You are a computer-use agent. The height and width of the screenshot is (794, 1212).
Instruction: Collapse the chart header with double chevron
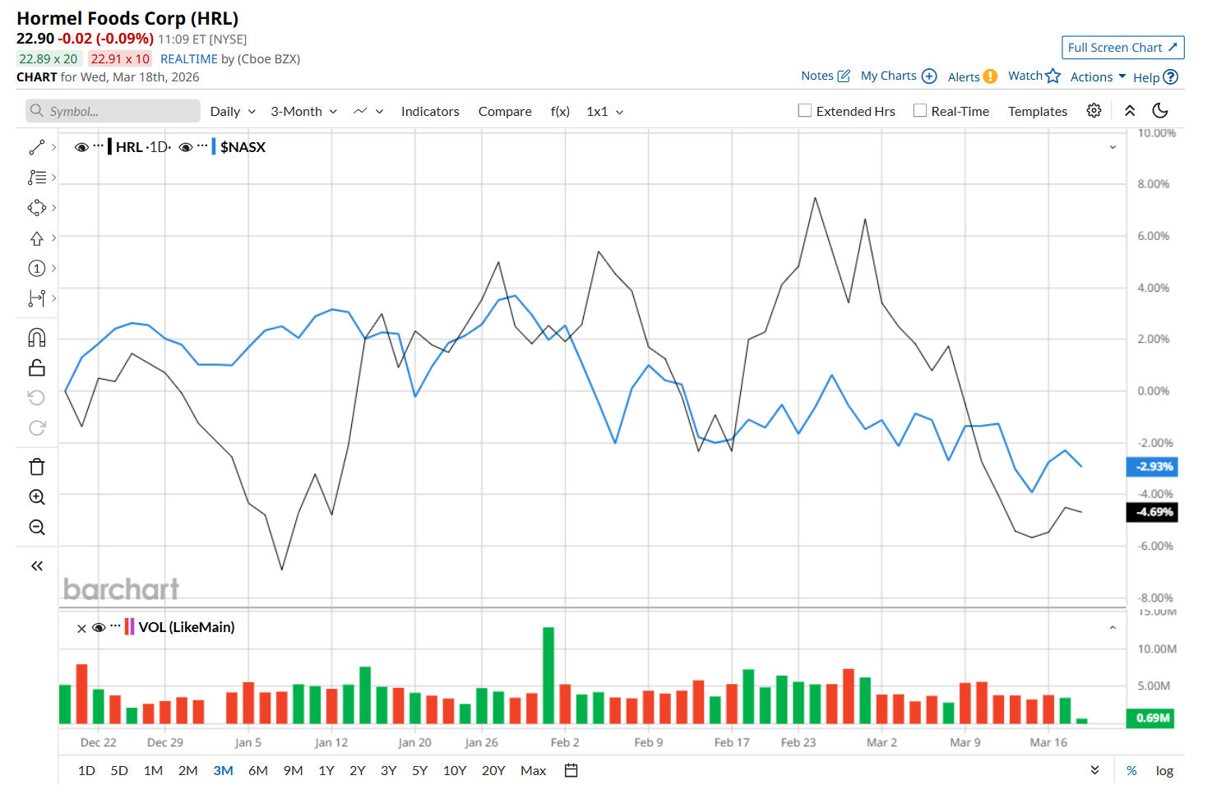[x=1130, y=111]
